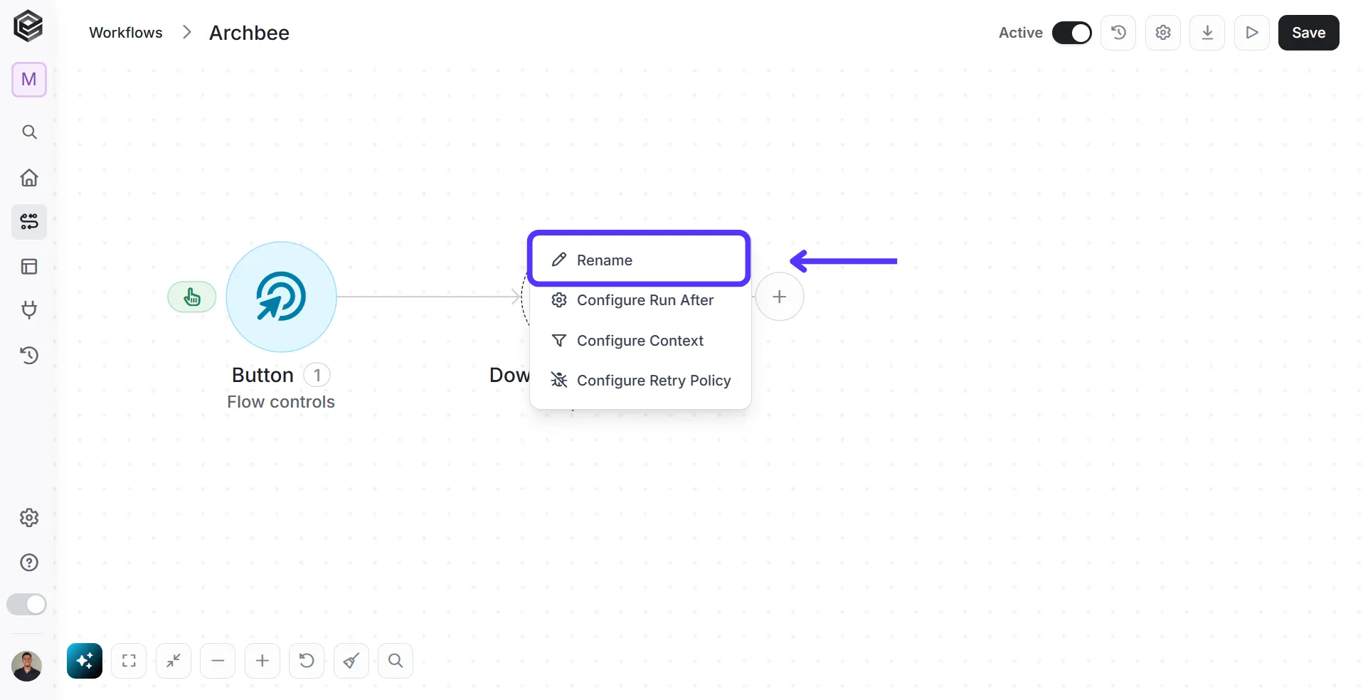Click the green manual trigger hand badge
Screen dimensions: 1363x700
tap(192, 297)
